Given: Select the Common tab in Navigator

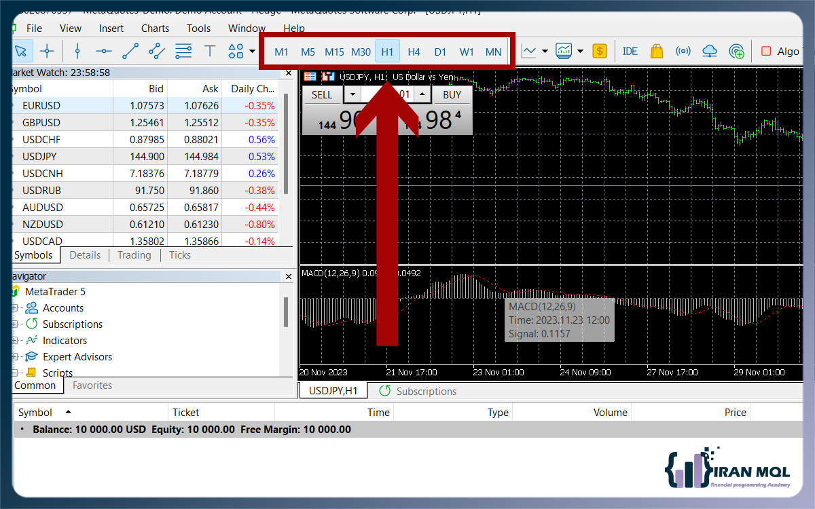Looking at the screenshot, I should pyautogui.click(x=35, y=385).
